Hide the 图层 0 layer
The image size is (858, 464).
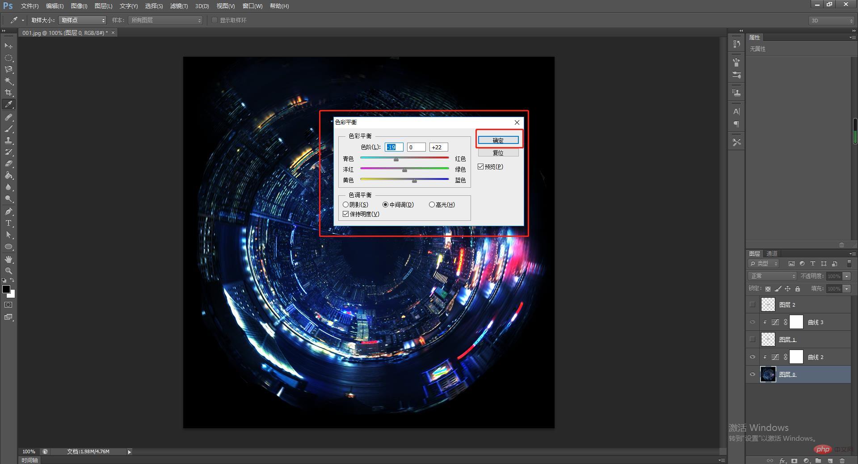point(753,375)
